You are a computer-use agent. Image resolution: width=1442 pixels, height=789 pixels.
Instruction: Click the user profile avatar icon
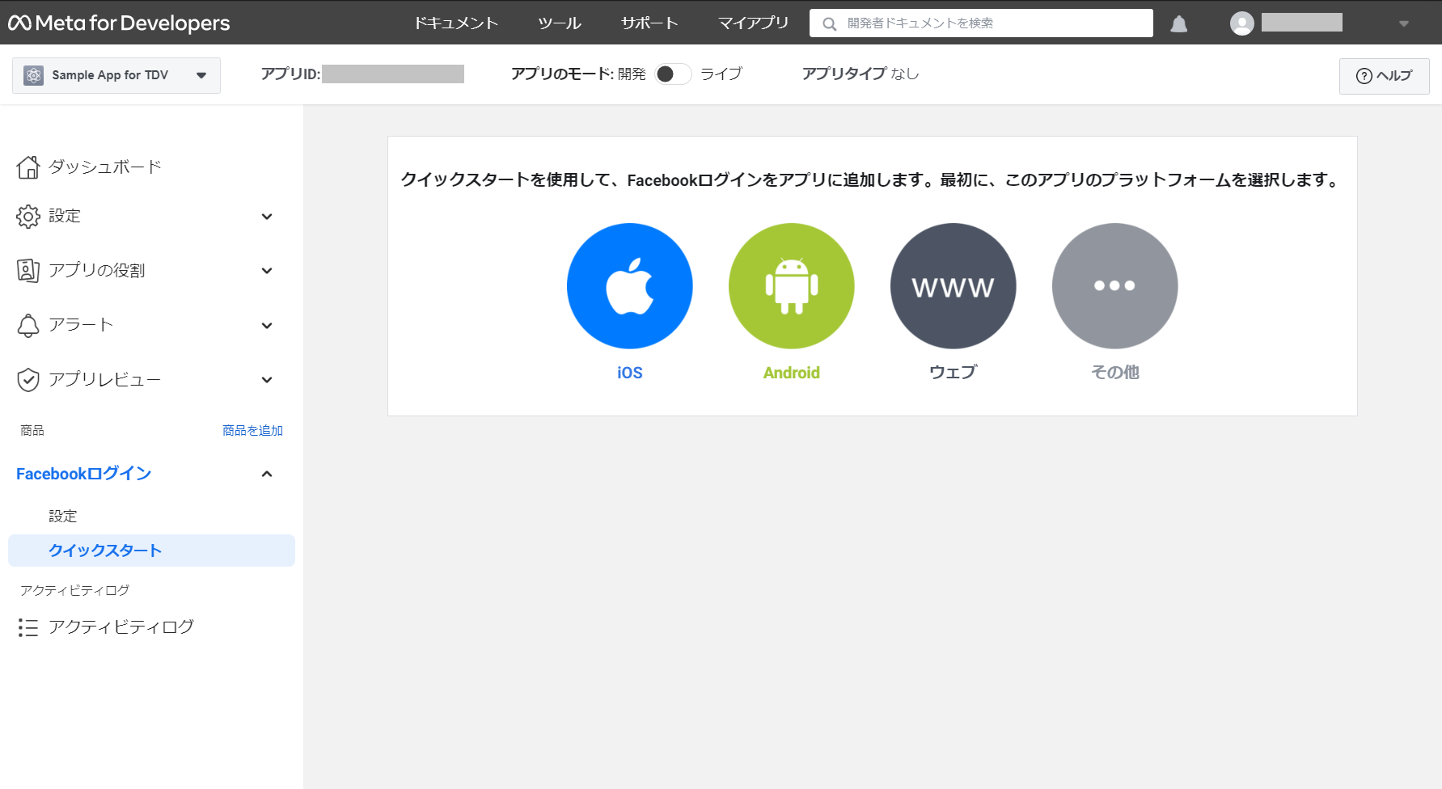pos(1242,23)
